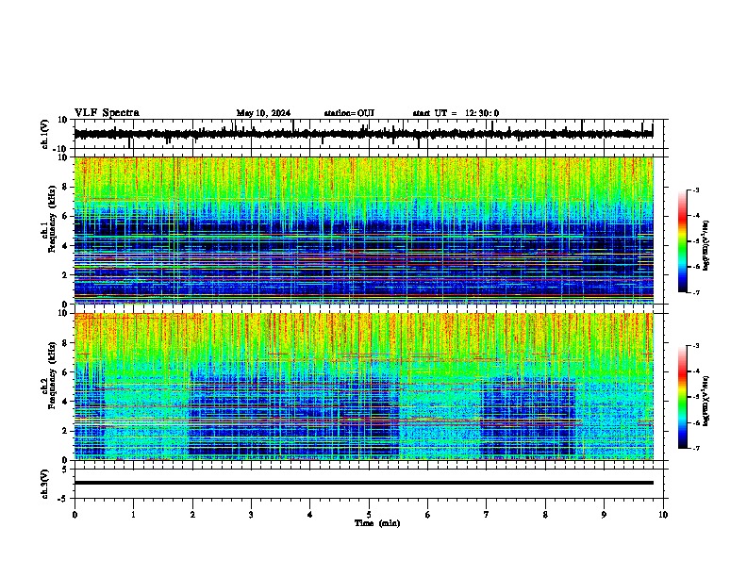This screenshot has height=577, width=747.
Task: Click the time axis tick label "10"
Action: pyautogui.click(x=663, y=515)
